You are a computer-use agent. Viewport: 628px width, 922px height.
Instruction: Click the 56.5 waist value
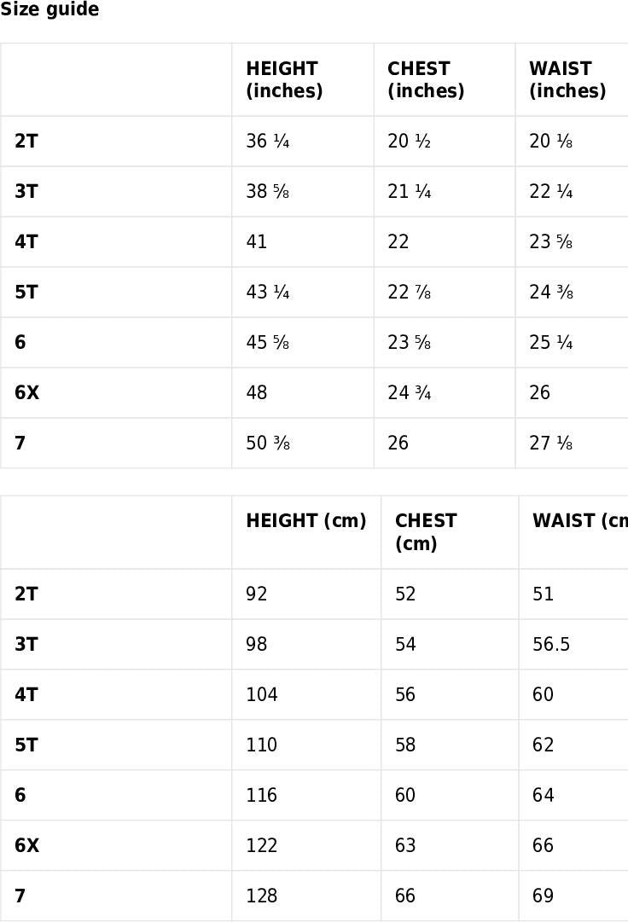[551, 644]
